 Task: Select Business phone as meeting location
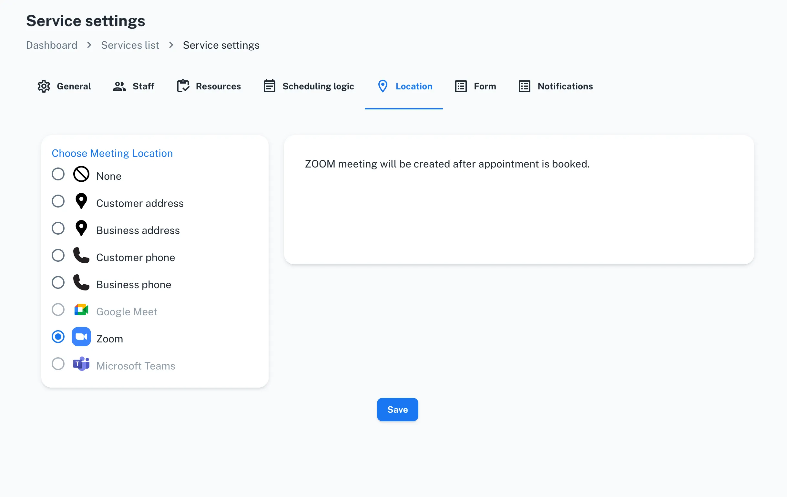[x=58, y=283]
